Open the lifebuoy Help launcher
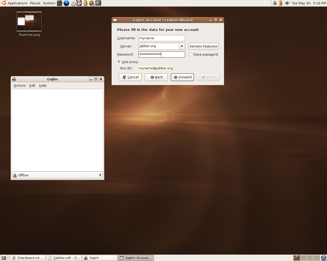Image resolution: width=327 pixels, height=261 pixels. click(x=79, y=3)
